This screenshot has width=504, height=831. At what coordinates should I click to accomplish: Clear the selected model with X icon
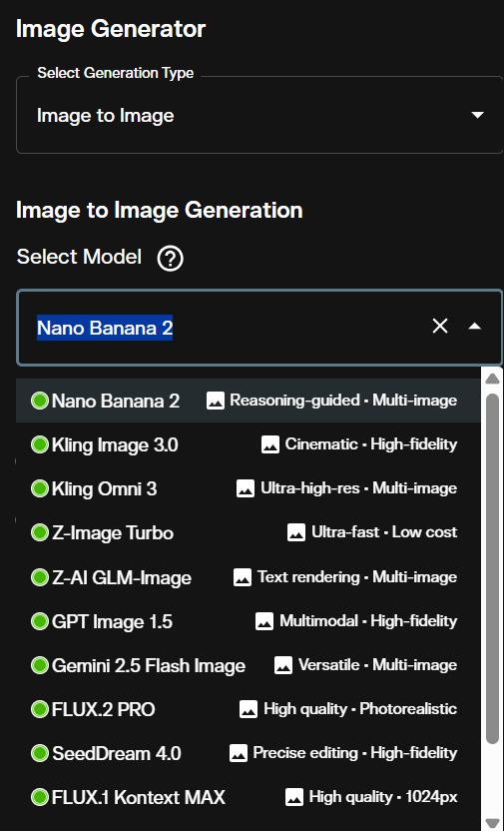[440, 327]
